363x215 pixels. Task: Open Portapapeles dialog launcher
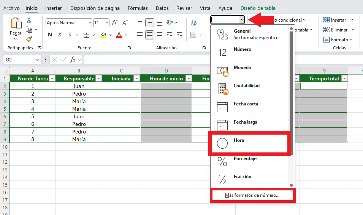40,48
